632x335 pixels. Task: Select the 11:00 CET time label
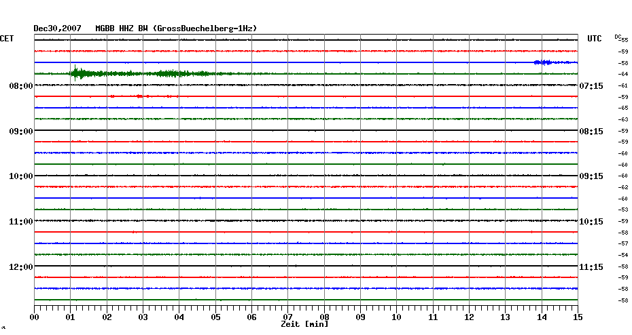coord(21,222)
